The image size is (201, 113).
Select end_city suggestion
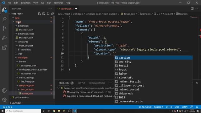pyautogui.click(x=154, y=62)
